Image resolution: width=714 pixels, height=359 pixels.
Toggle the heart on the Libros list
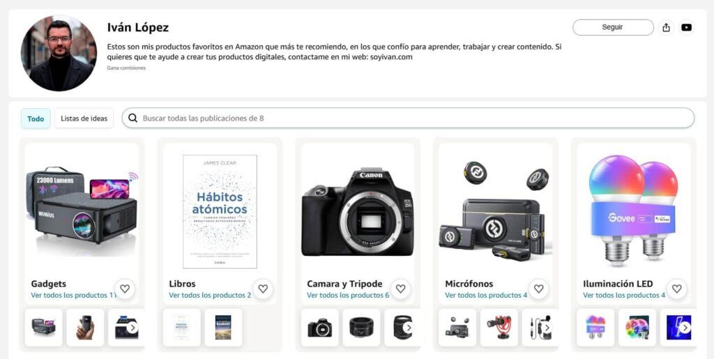coord(263,289)
